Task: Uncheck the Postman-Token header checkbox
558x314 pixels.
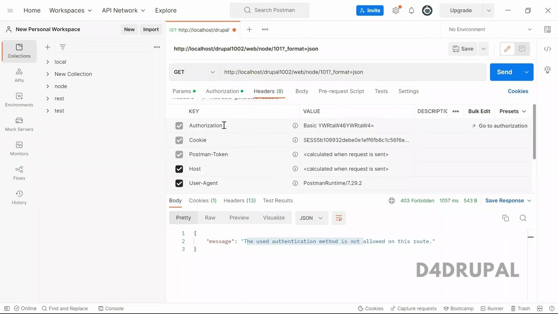Action: pyautogui.click(x=179, y=154)
